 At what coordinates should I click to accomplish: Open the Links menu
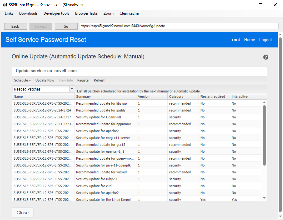[9, 13]
